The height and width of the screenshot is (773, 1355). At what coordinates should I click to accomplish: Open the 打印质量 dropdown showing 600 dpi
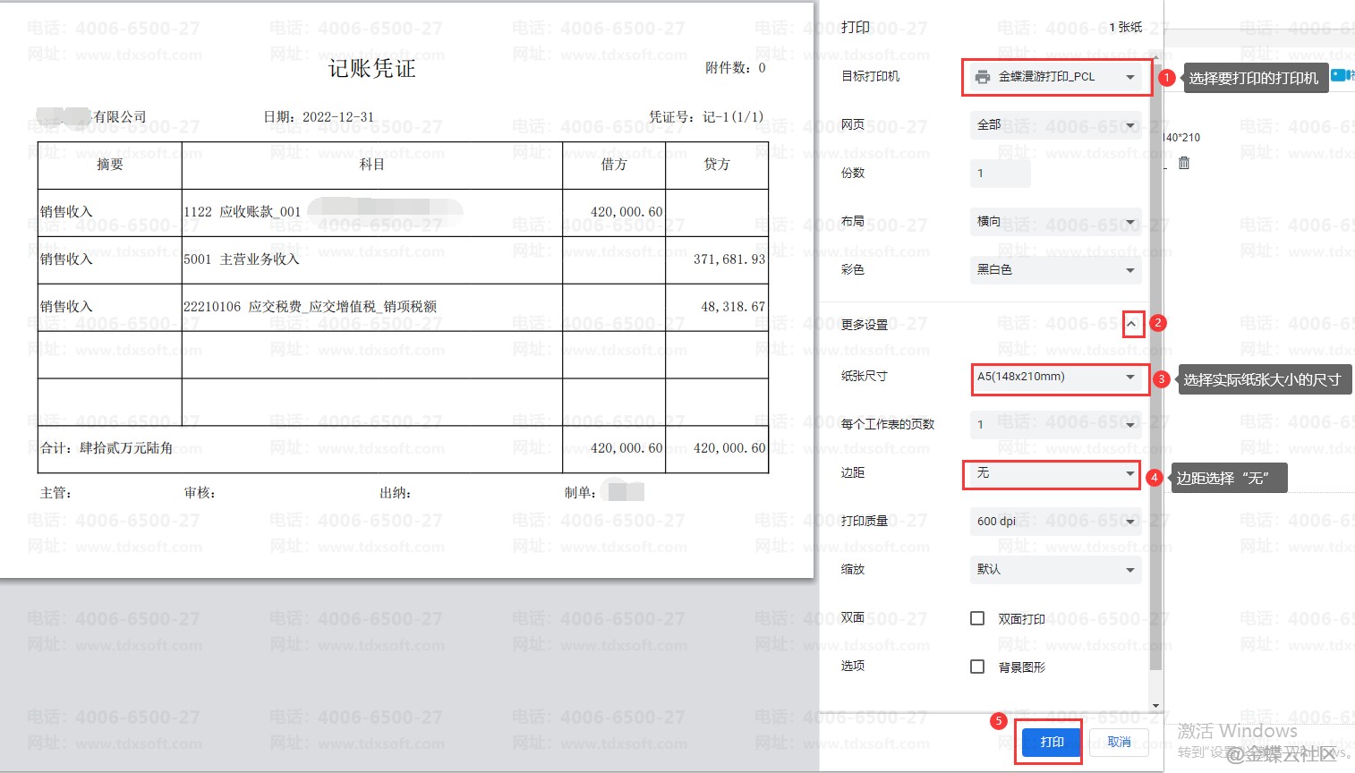point(1056,522)
